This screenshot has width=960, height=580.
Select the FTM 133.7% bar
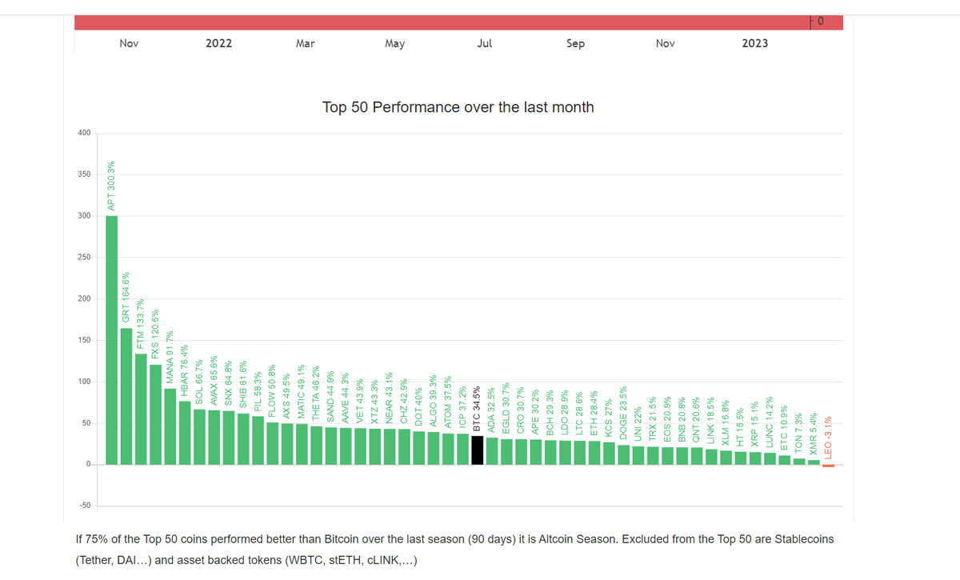point(141,409)
